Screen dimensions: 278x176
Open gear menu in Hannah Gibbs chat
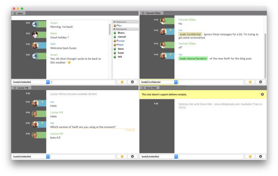tap(261, 81)
